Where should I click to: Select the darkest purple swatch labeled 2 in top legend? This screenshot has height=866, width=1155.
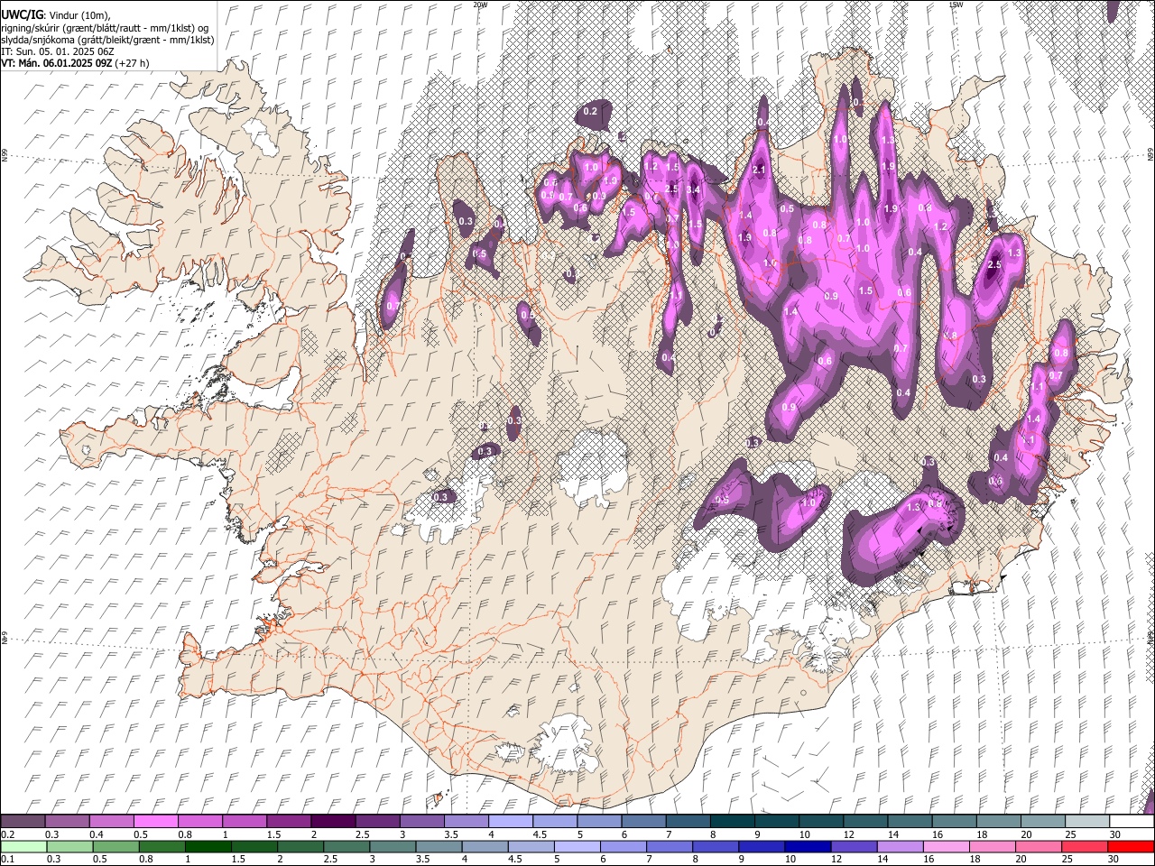click(x=332, y=822)
